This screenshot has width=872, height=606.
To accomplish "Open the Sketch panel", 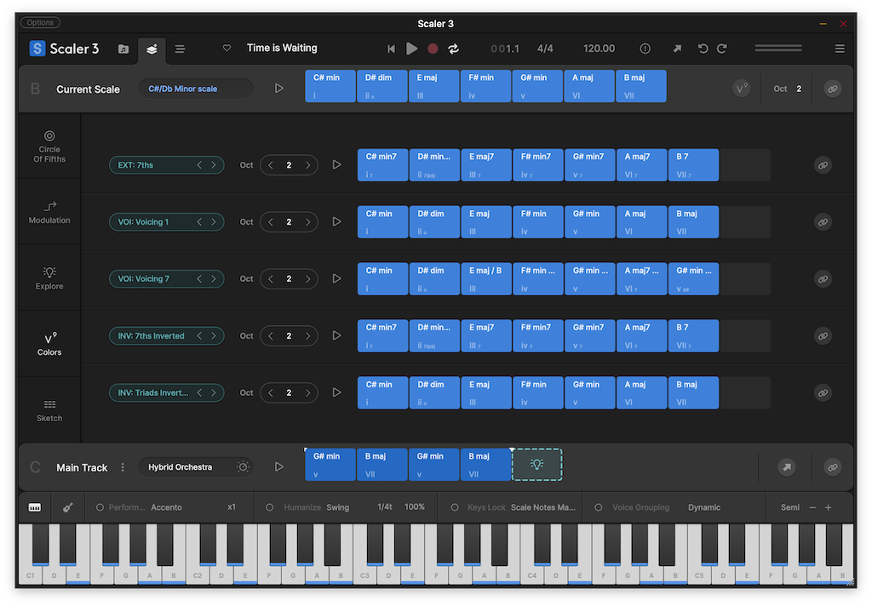I will pyautogui.click(x=49, y=410).
